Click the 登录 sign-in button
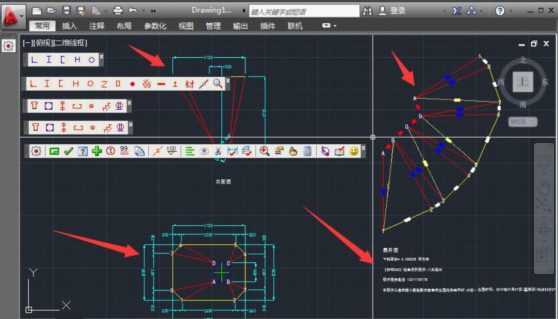The width and height of the screenshot is (558, 319). point(398,11)
